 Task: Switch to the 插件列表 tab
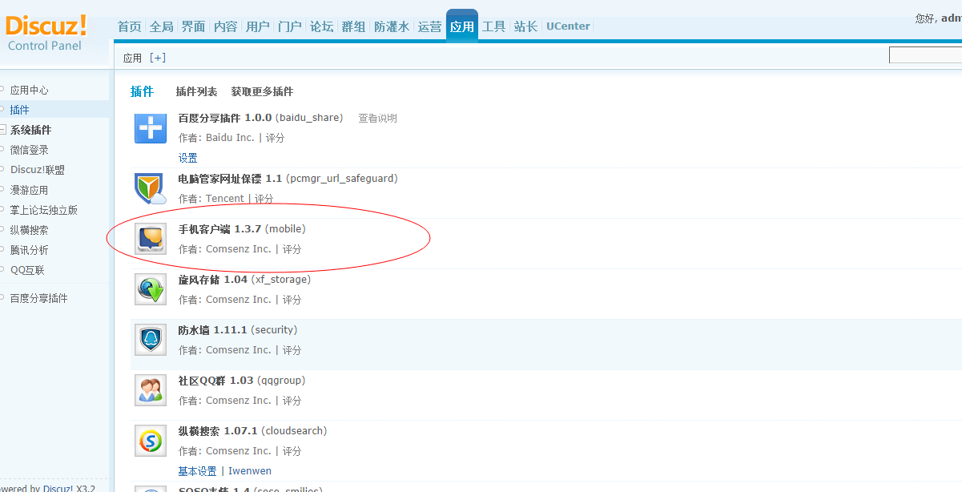[x=196, y=92]
